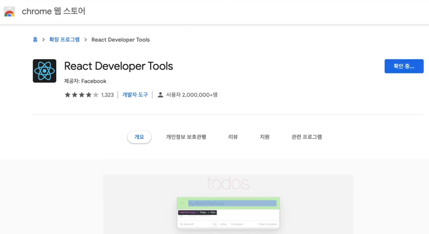The image size is (429, 234).
Task: Click 사용자 2,000,000+명 text
Action: [192, 95]
